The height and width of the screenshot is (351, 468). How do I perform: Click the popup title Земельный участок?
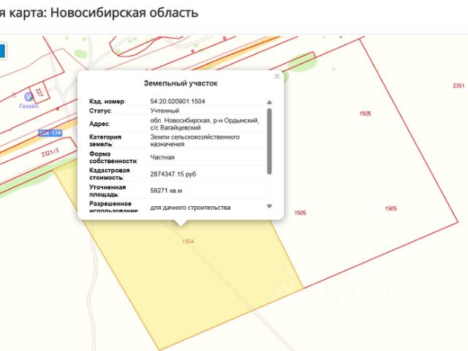coord(181,83)
